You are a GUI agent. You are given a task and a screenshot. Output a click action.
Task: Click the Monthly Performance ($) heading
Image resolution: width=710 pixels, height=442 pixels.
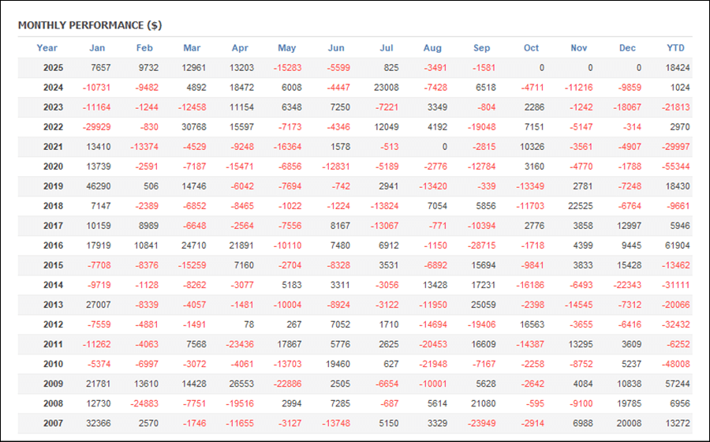90,25
